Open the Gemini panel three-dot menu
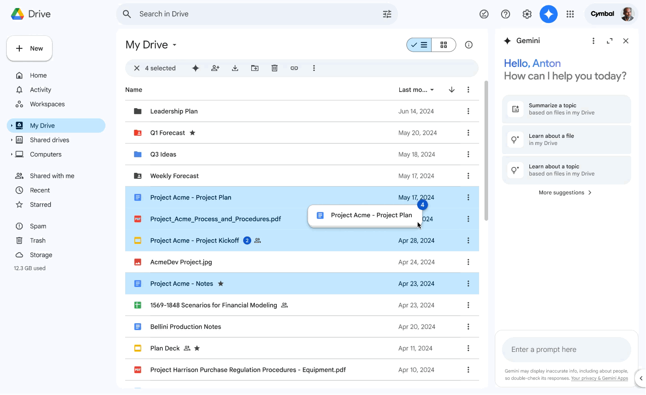 coord(593,40)
